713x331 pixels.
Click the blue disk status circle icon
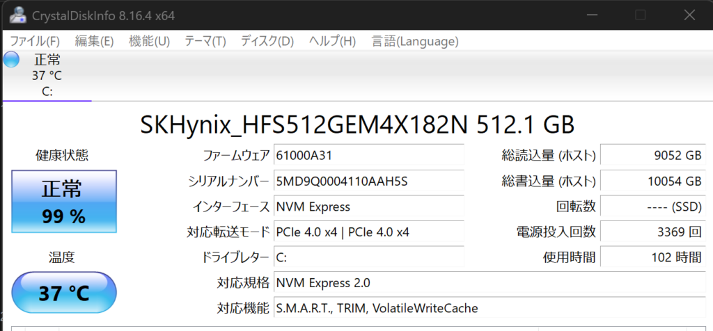coord(12,60)
